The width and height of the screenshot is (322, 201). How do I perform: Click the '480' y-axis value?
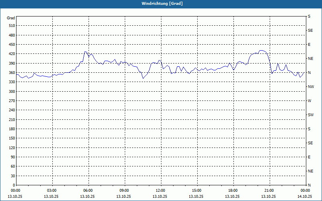[x=12, y=35]
